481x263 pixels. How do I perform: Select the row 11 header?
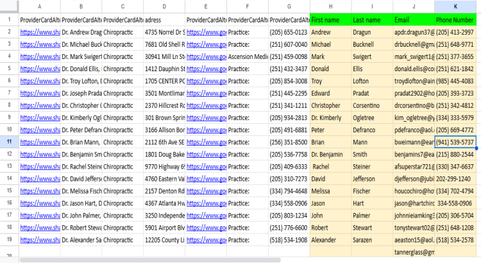[9, 142]
